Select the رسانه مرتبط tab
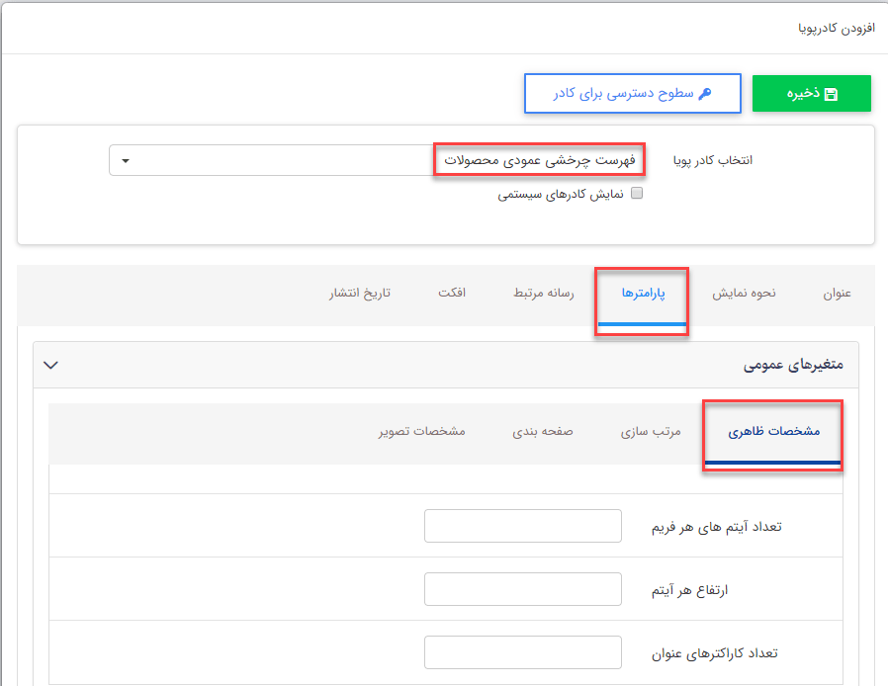888x686 pixels. (x=543, y=293)
